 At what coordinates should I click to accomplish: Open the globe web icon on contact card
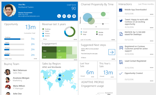click(74, 16)
